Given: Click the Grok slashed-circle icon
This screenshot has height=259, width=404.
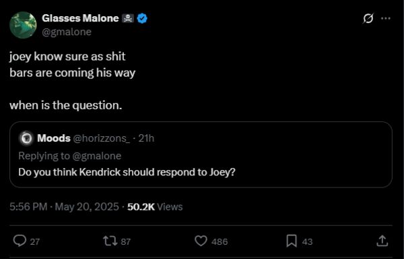Looking at the screenshot, I should click(x=368, y=19).
